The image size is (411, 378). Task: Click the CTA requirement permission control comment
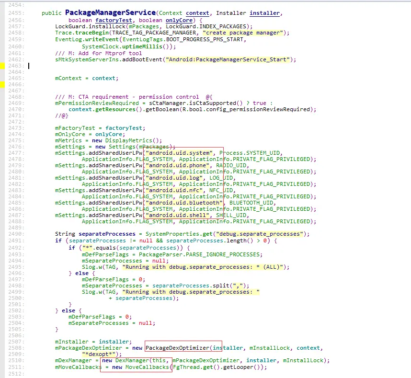click(x=134, y=97)
